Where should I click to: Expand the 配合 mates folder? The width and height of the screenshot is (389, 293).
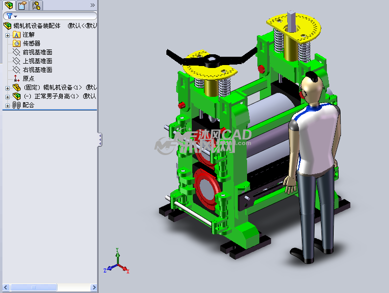coord(7,106)
